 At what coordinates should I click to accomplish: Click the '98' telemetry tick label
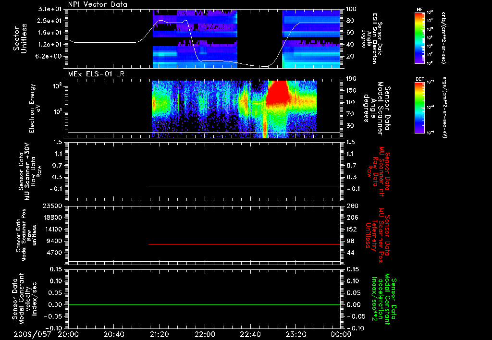[350, 241]
